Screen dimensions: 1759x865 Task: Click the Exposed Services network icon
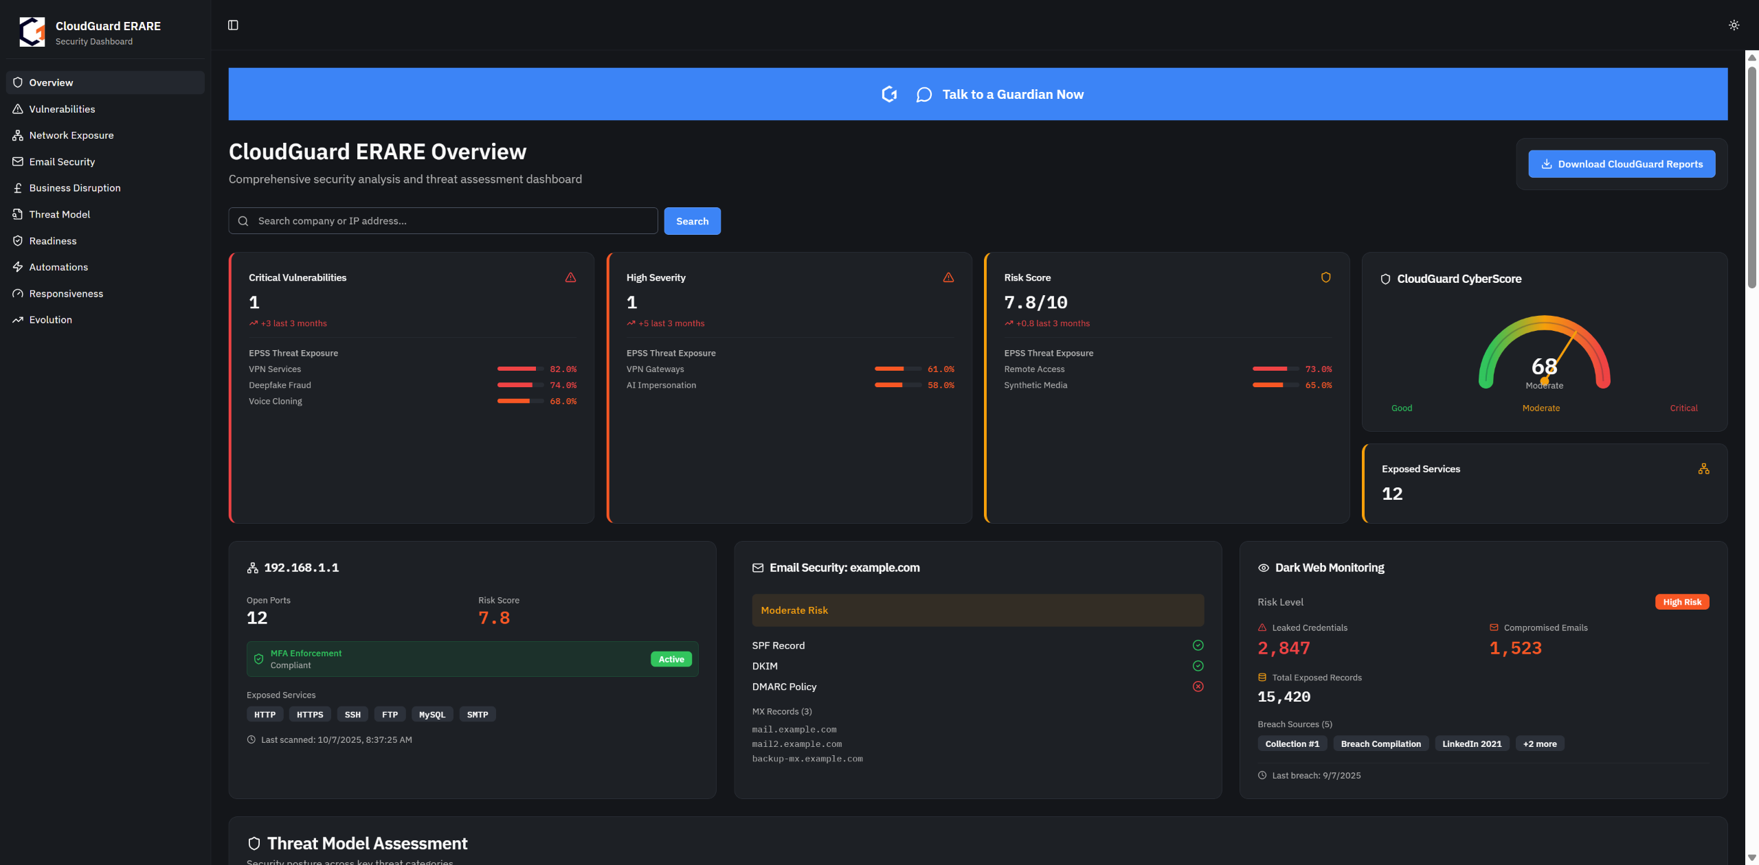point(1703,469)
